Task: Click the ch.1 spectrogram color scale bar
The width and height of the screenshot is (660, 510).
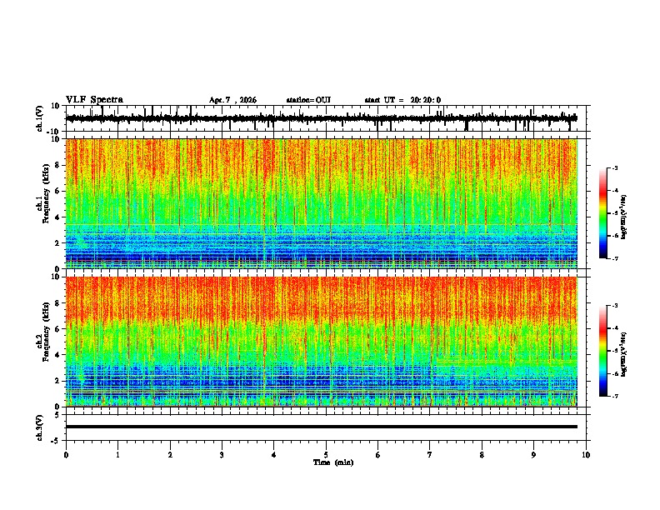Action: coord(603,213)
